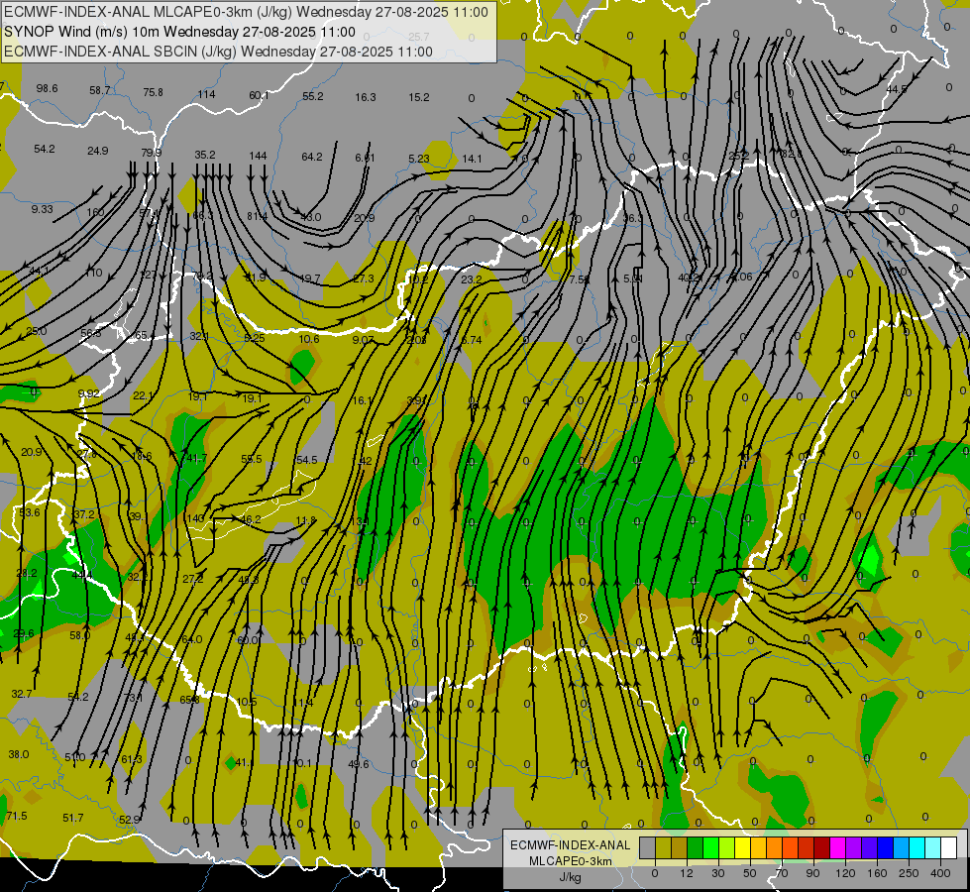The height and width of the screenshot is (892, 970).
Task: Click the map value 23.2
Action: click(472, 279)
